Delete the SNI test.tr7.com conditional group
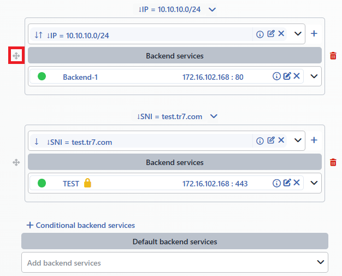Screen dimensions: 342x276 (333, 162)
